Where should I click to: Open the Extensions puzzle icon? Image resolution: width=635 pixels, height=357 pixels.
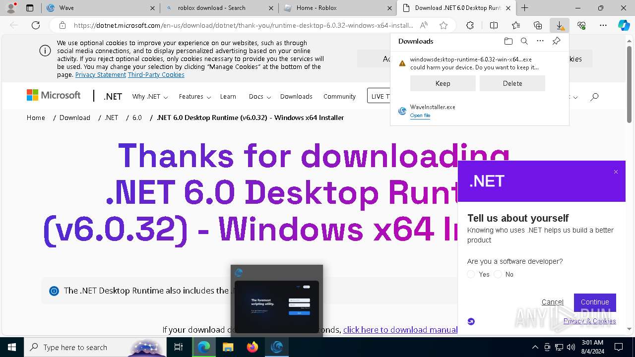470,25
